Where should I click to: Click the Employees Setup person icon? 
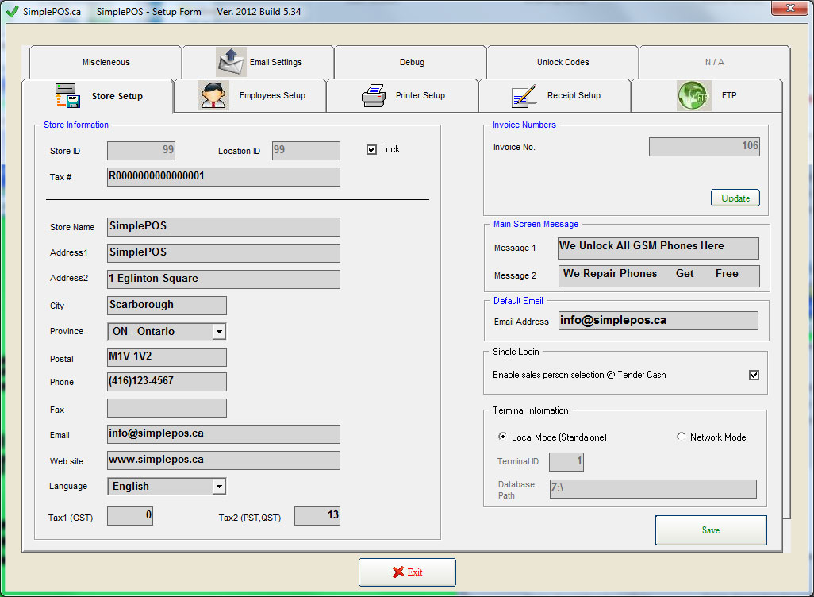pyautogui.click(x=213, y=95)
